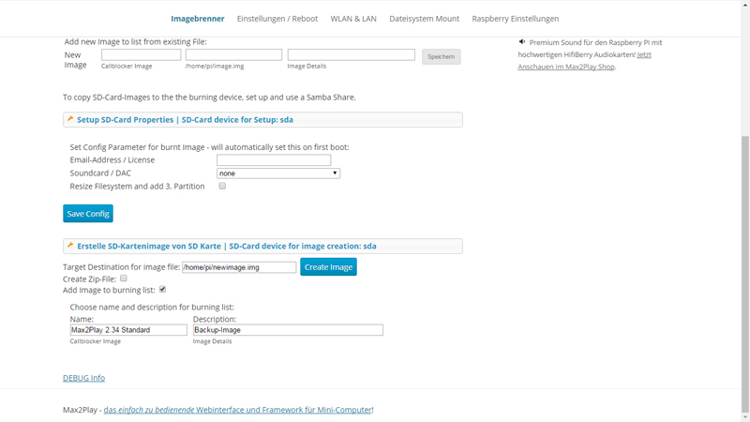Click the page's vertical scrollbar thumb
The image size is (750, 422).
[x=745, y=273]
